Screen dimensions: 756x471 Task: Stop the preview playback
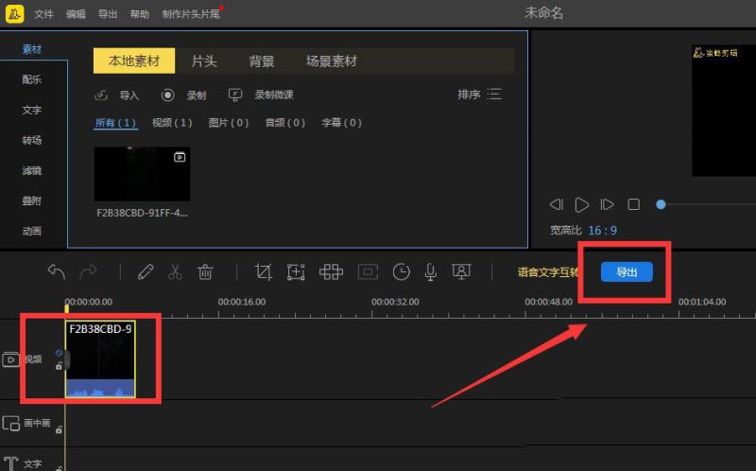(634, 204)
